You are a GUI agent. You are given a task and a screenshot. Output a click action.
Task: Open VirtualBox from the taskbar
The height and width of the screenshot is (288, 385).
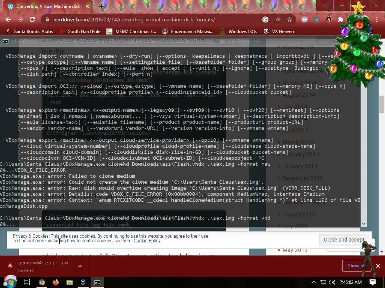click(x=83, y=282)
